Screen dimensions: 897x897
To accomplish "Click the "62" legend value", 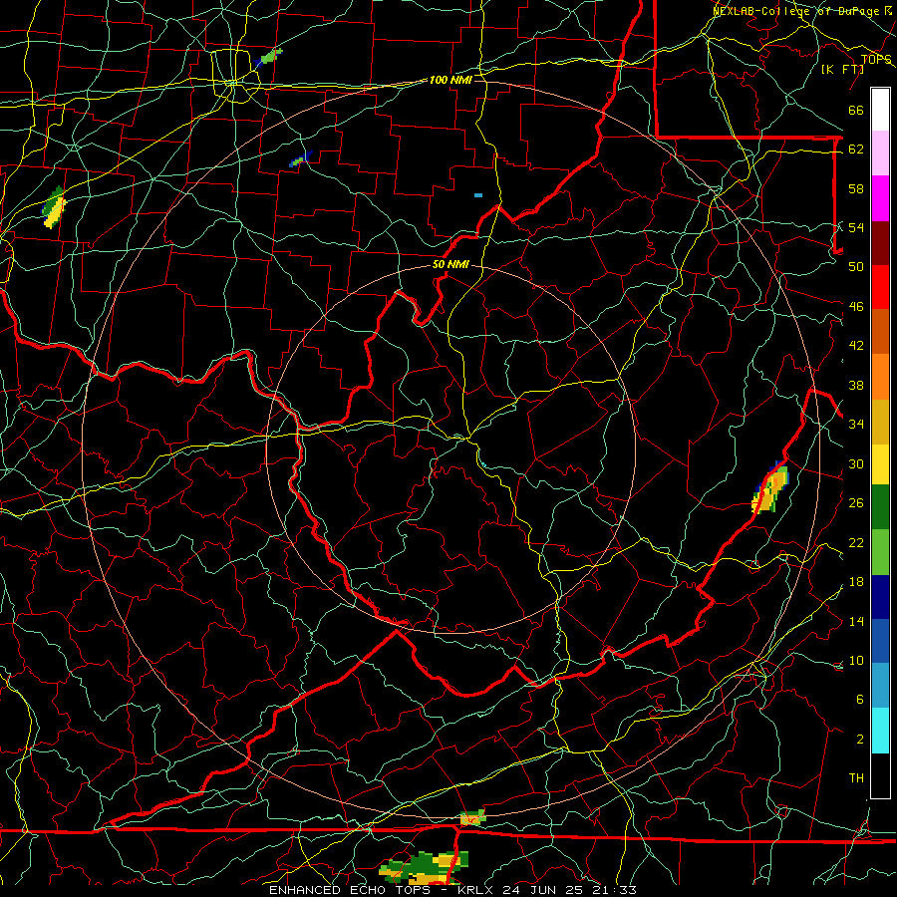I will pyautogui.click(x=856, y=149).
